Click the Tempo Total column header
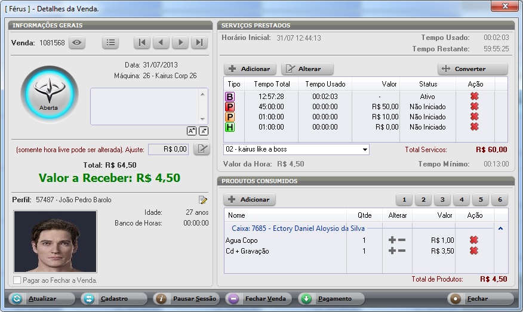 coord(272,84)
